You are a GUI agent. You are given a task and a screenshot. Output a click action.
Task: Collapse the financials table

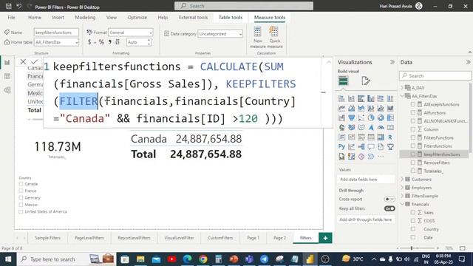[x=402, y=204]
